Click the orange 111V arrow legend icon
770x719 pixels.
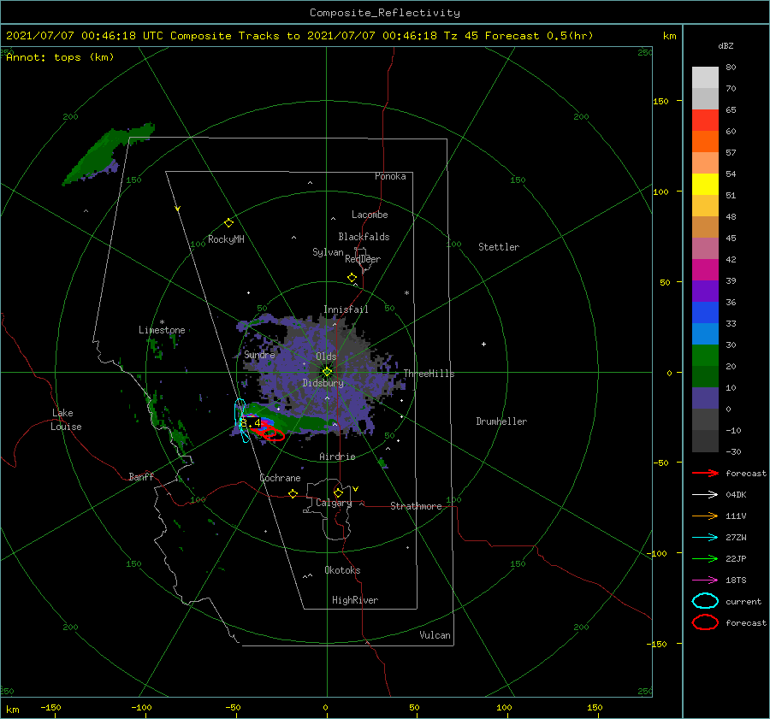[x=705, y=516]
